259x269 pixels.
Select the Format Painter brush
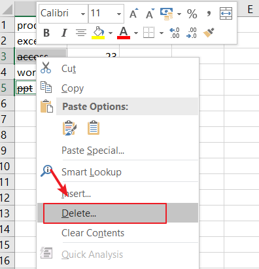pos(209,33)
